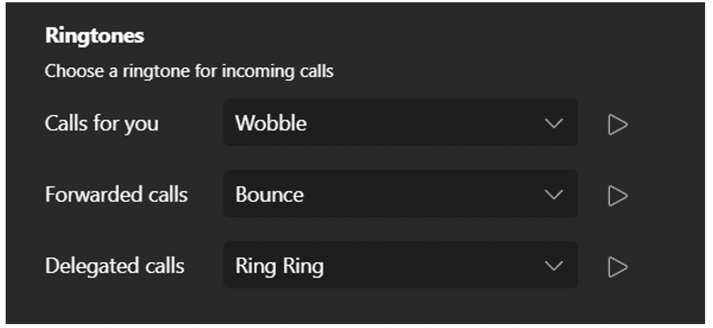
Task: Click the blank space right of the Ringtones heading
Action: coord(396,36)
